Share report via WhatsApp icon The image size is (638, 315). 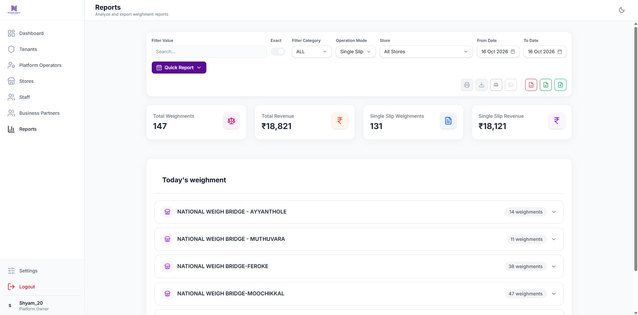pyautogui.click(x=511, y=85)
